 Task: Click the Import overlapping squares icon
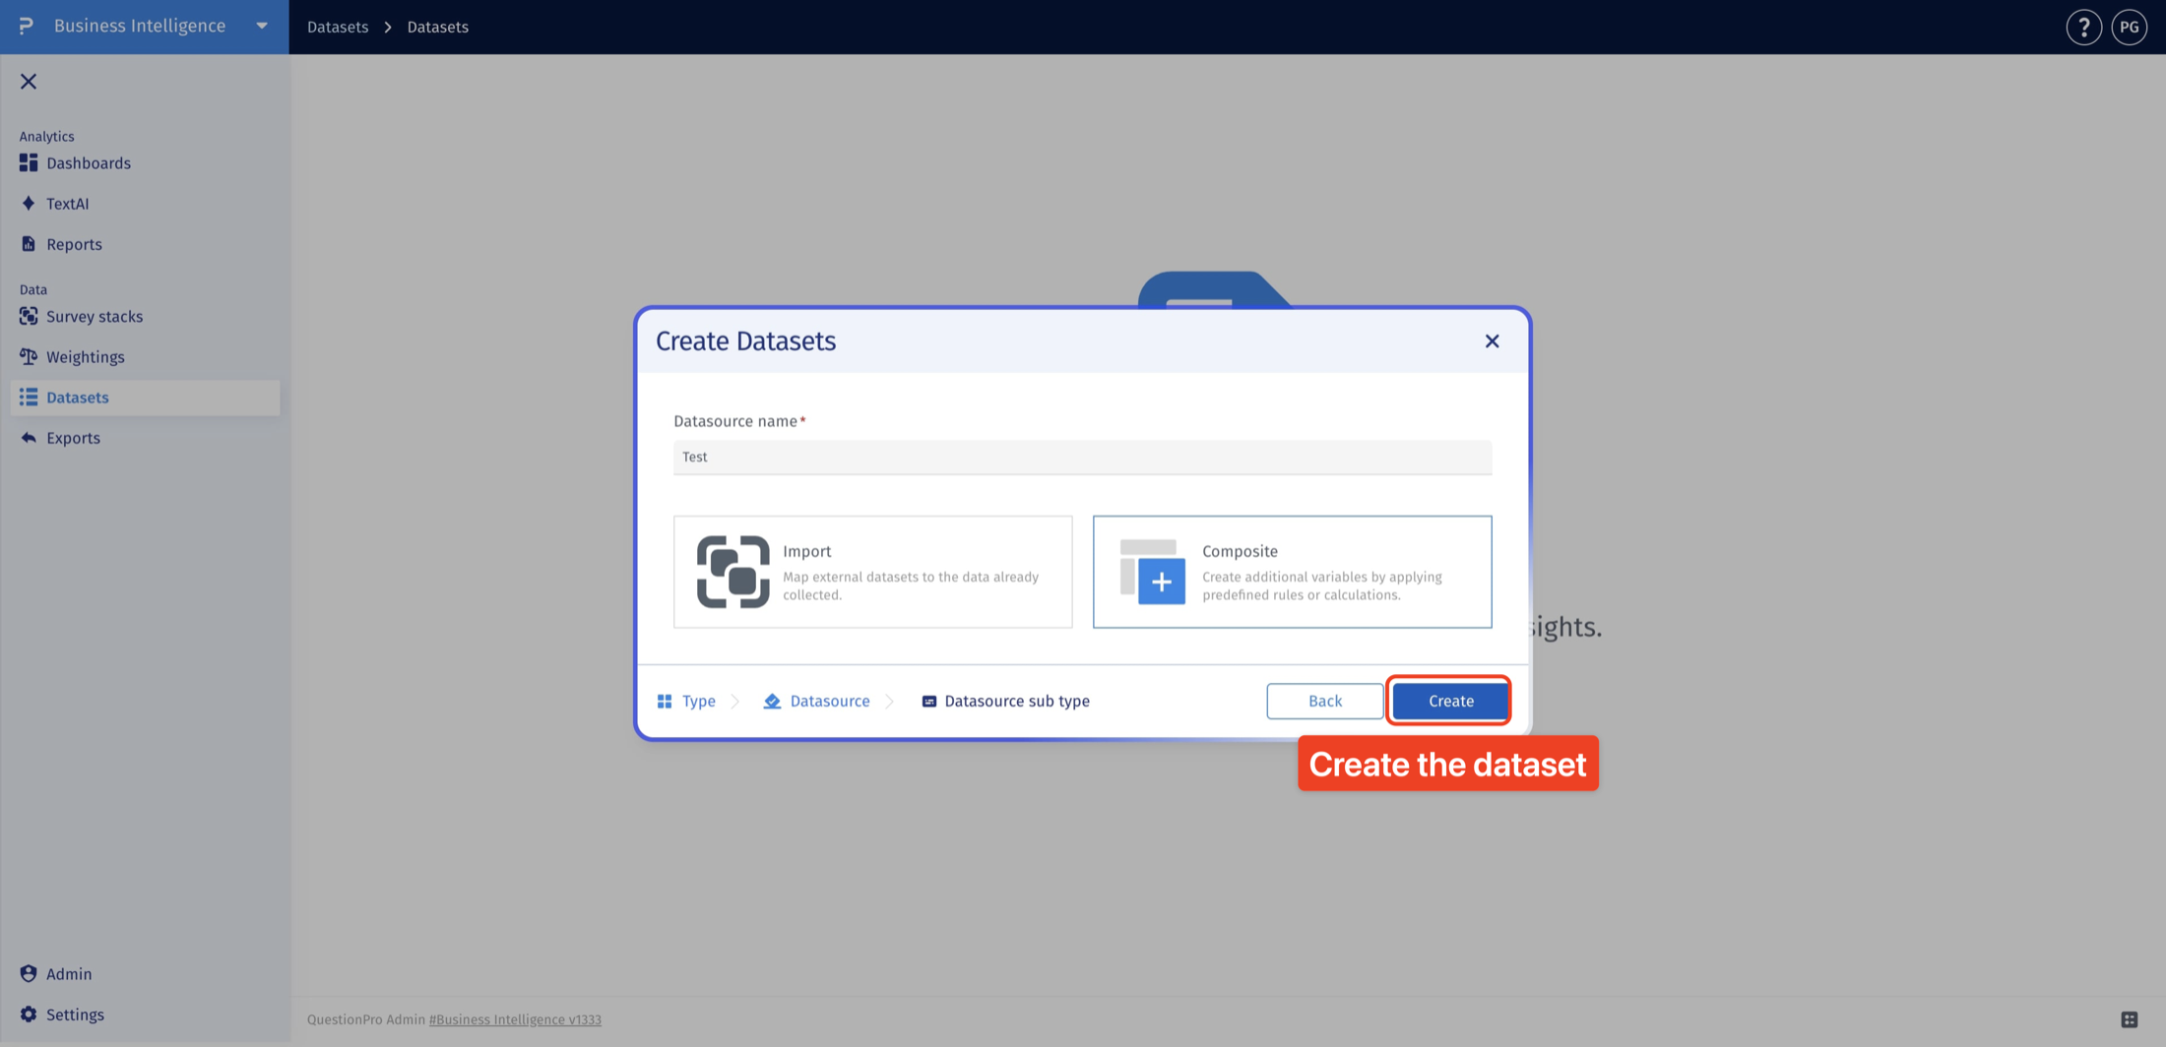733,572
